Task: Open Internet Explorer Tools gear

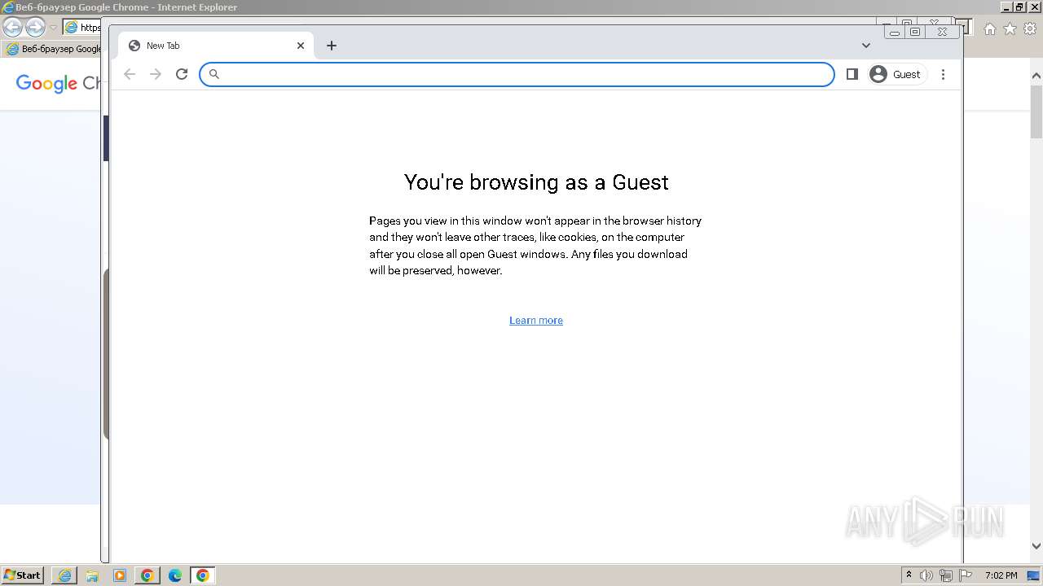Action: (x=1029, y=28)
